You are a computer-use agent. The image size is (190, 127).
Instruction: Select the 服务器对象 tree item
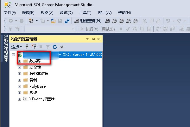(39, 74)
